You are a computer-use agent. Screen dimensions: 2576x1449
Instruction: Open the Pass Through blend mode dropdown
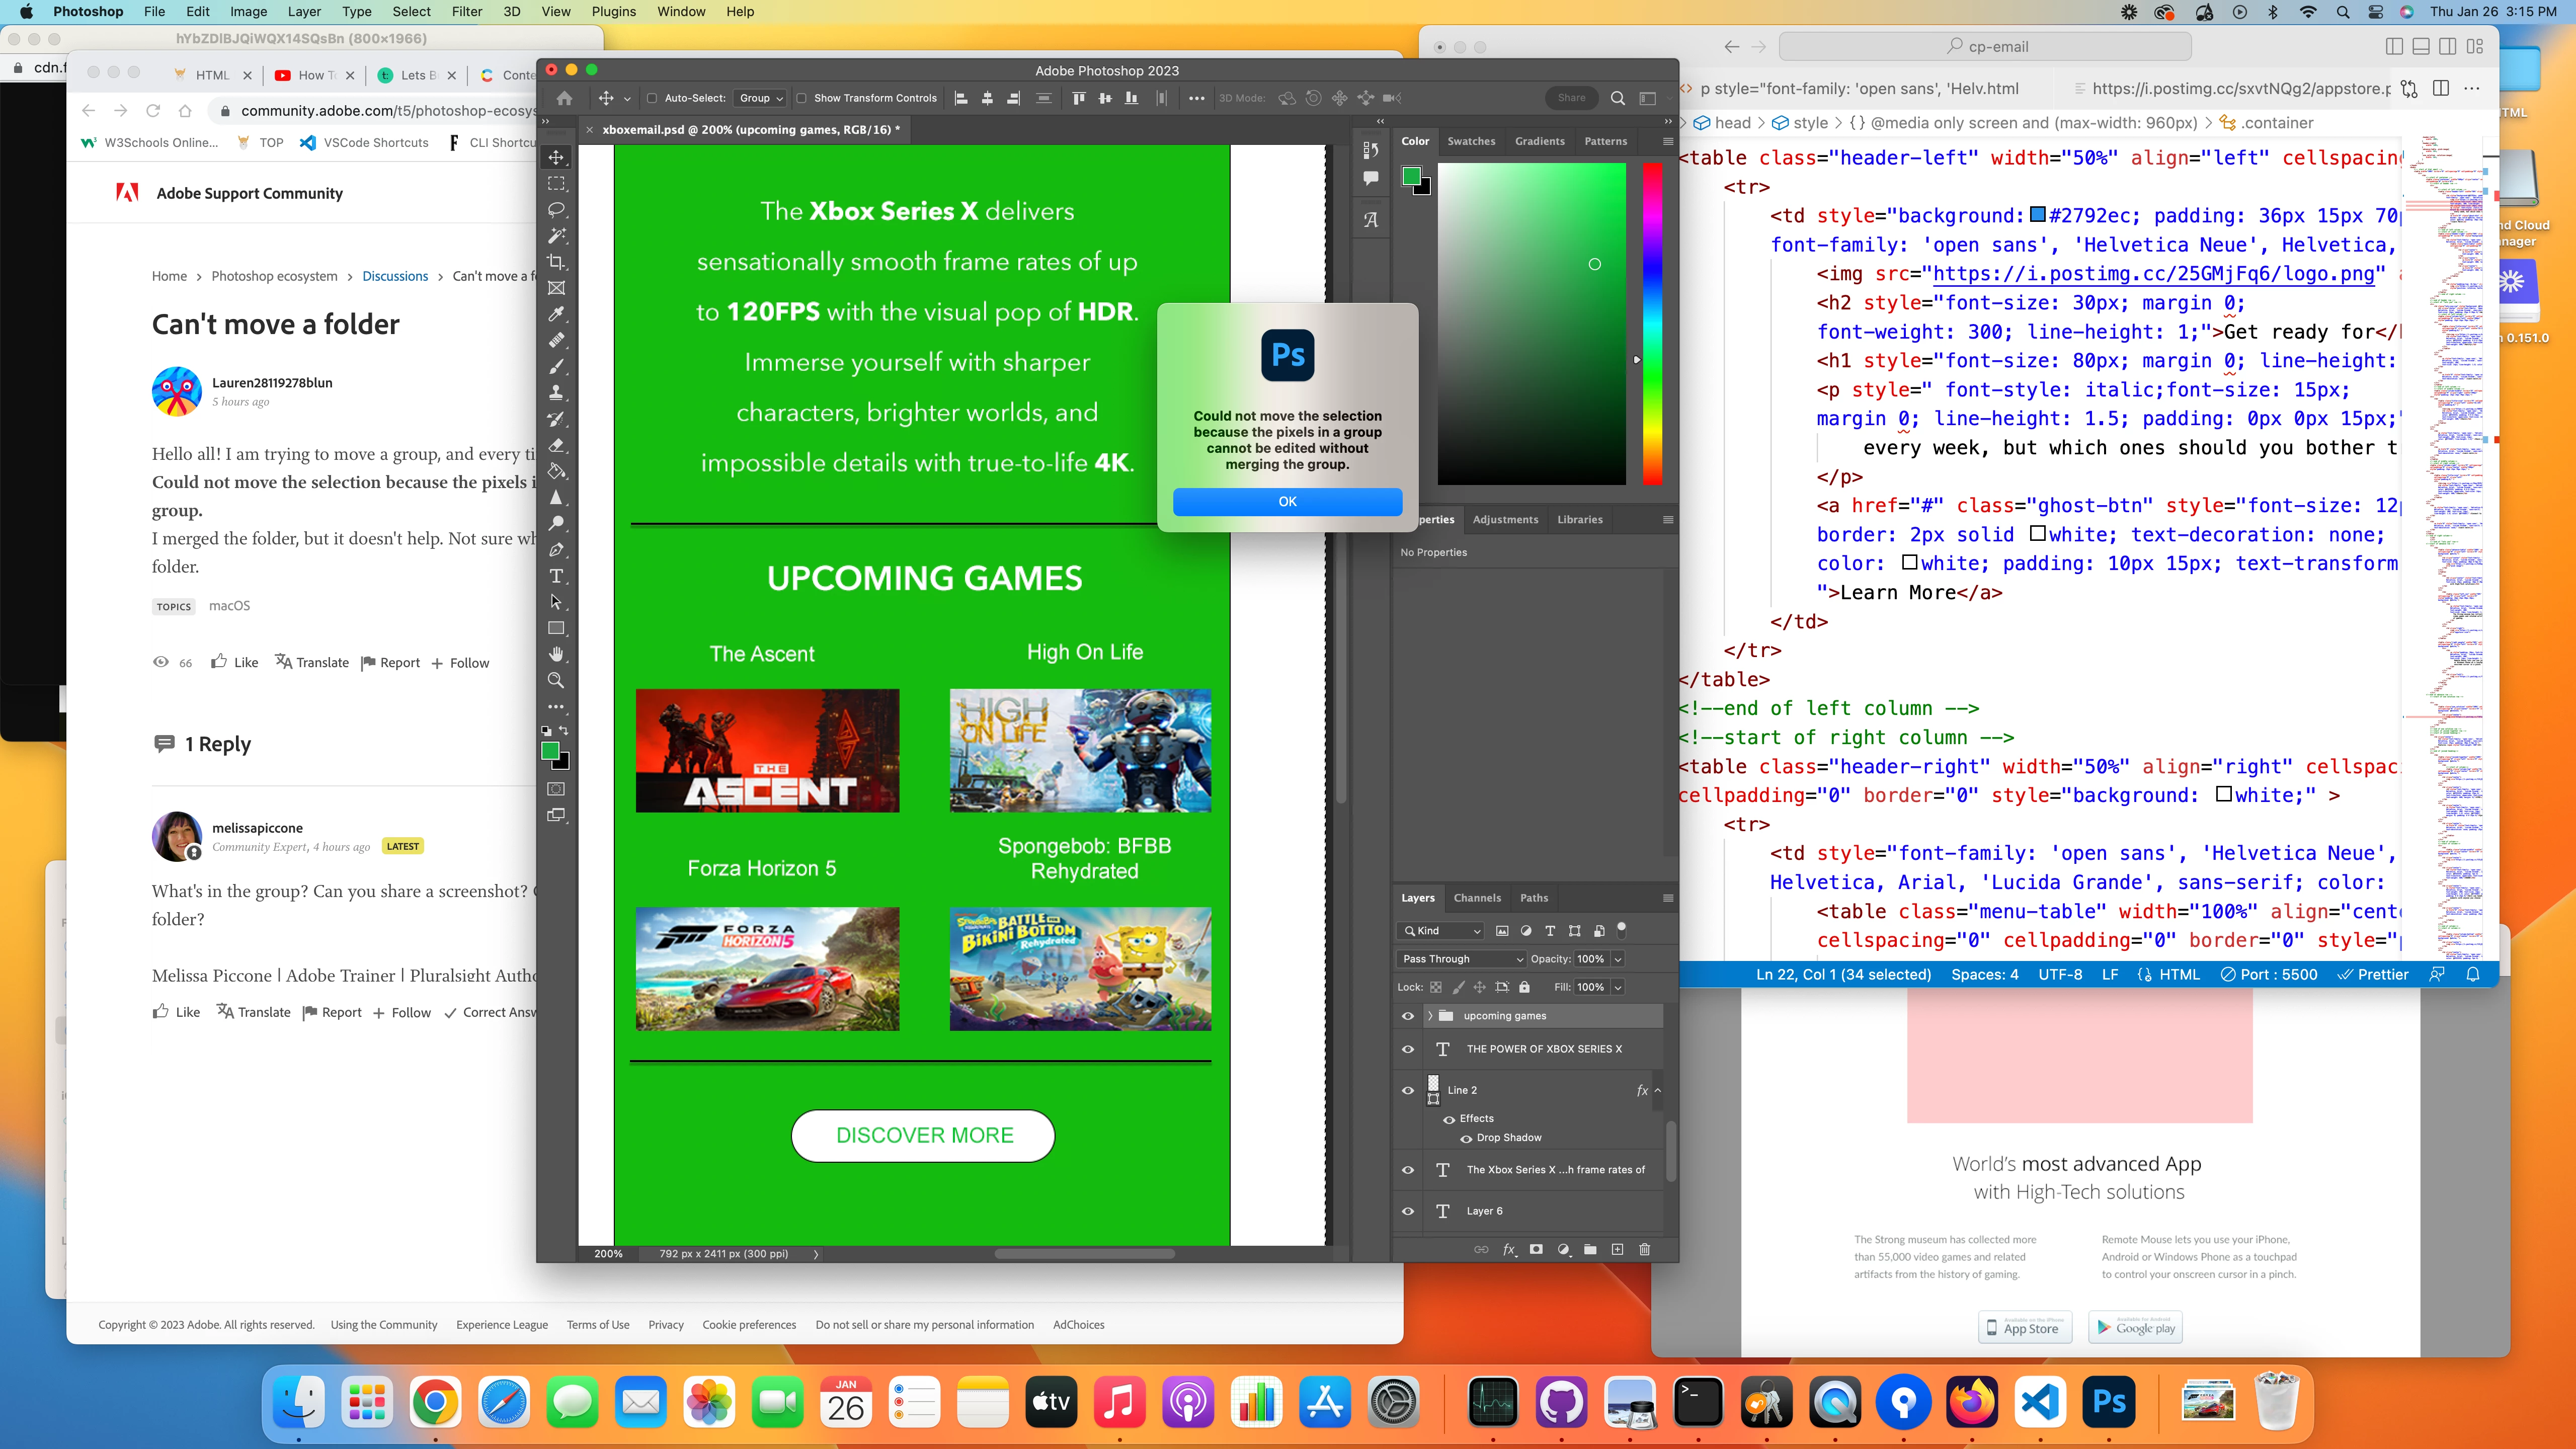pyautogui.click(x=1460, y=959)
